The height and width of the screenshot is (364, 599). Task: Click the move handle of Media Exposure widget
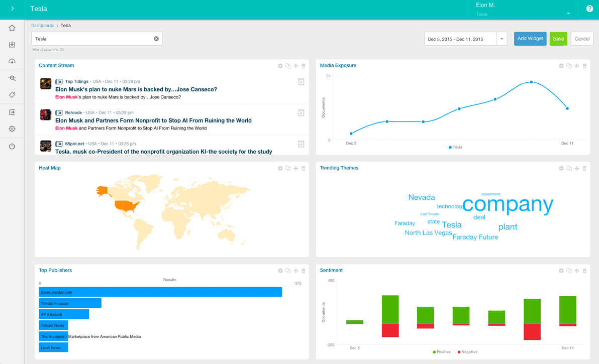tap(577, 66)
